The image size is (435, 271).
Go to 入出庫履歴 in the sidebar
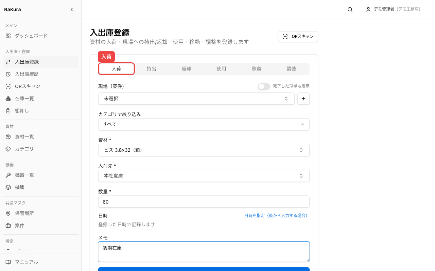coord(41,74)
